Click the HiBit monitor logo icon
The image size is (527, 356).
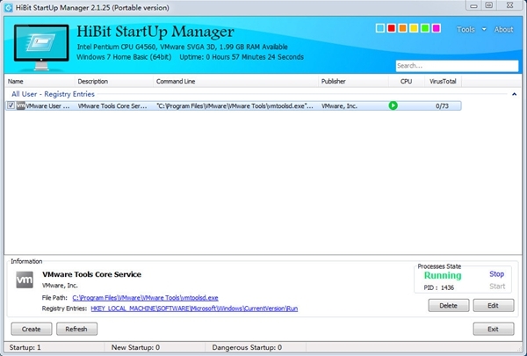pyautogui.click(x=41, y=47)
